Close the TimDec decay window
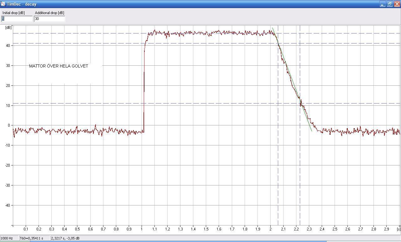 tap(397, 4)
